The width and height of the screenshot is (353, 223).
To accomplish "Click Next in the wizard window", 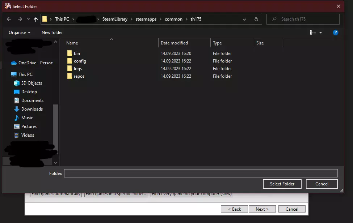I will pos(262,209).
